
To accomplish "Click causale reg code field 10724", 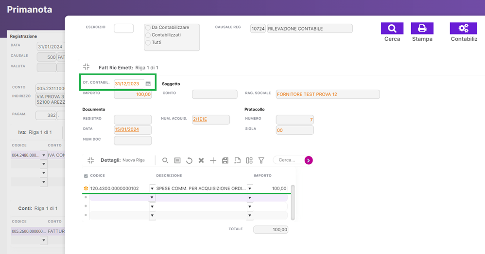I will (x=258, y=29).
